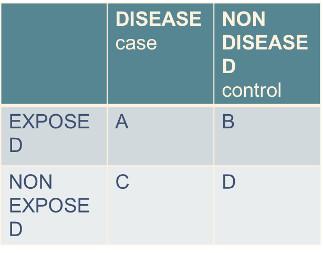
Task: Click value C in the NON EXPOSED row
Action: pyautogui.click(x=122, y=183)
